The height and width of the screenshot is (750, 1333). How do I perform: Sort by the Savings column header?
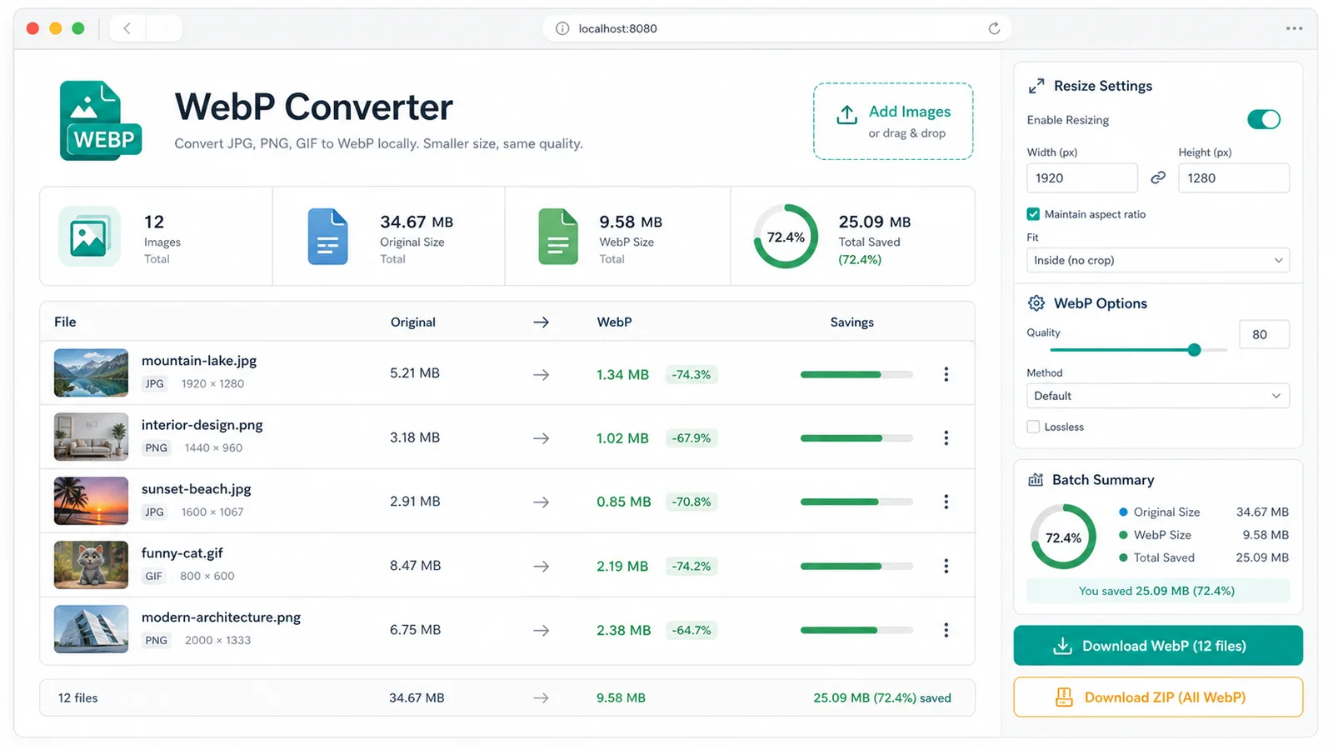tap(851, 322)
